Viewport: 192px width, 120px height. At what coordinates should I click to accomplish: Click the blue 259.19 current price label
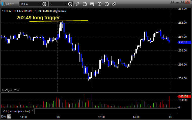184,42
